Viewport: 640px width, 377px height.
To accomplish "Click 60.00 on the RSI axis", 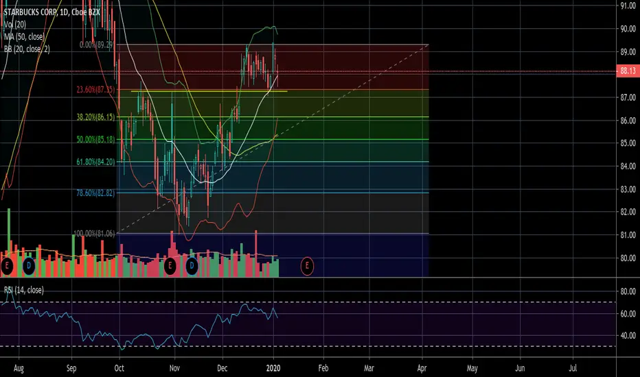I will coord(628,313).
